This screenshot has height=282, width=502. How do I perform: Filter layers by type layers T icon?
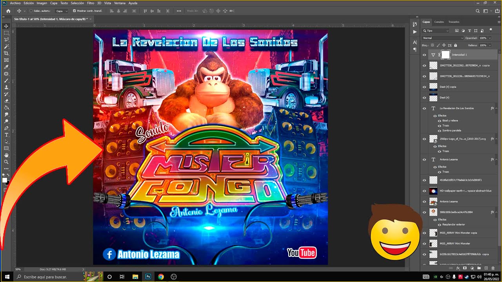pyautogui.click(x=469, y=31)
